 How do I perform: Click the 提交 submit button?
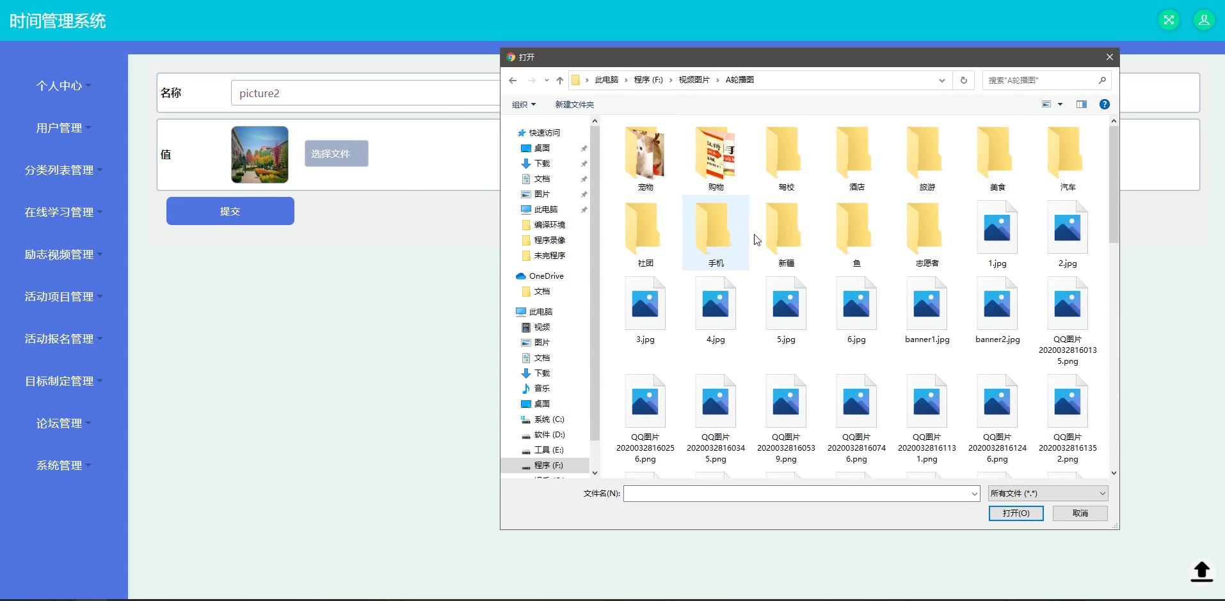(x=230, y=211)
